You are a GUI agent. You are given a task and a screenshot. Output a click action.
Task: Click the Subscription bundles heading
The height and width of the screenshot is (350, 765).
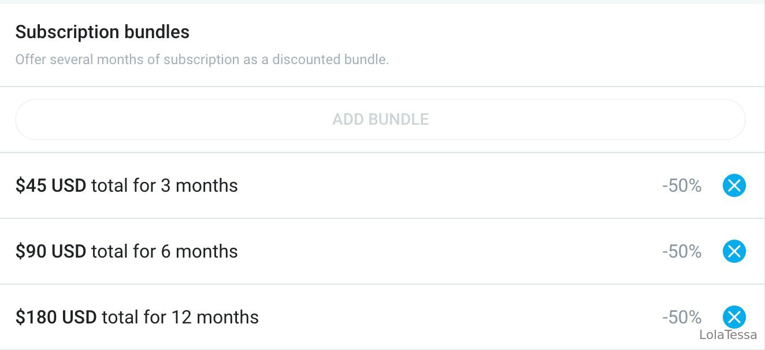pos(102,32)
